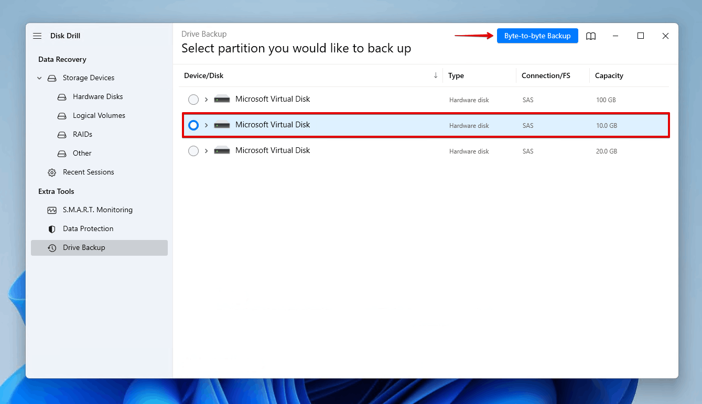Select the radio button for the 100 GB disk

193,100
